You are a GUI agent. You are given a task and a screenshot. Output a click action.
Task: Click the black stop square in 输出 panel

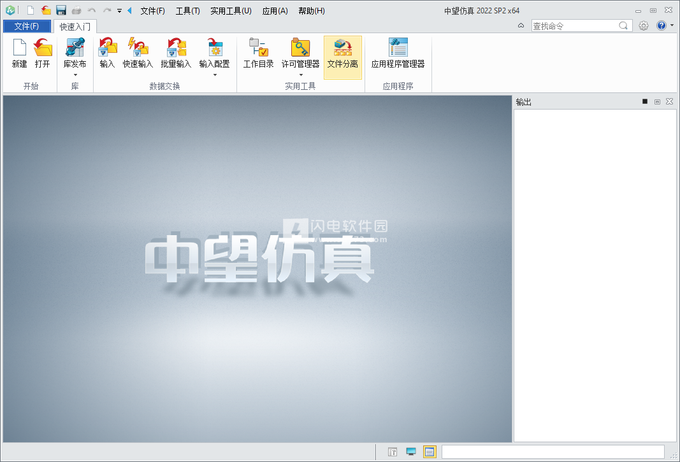point(645,101)
